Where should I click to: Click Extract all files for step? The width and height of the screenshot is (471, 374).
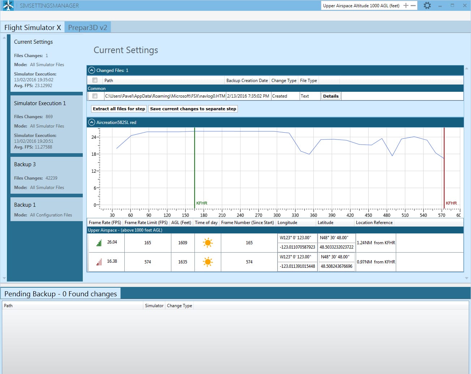pyautogui.click(x=119, y=109)
